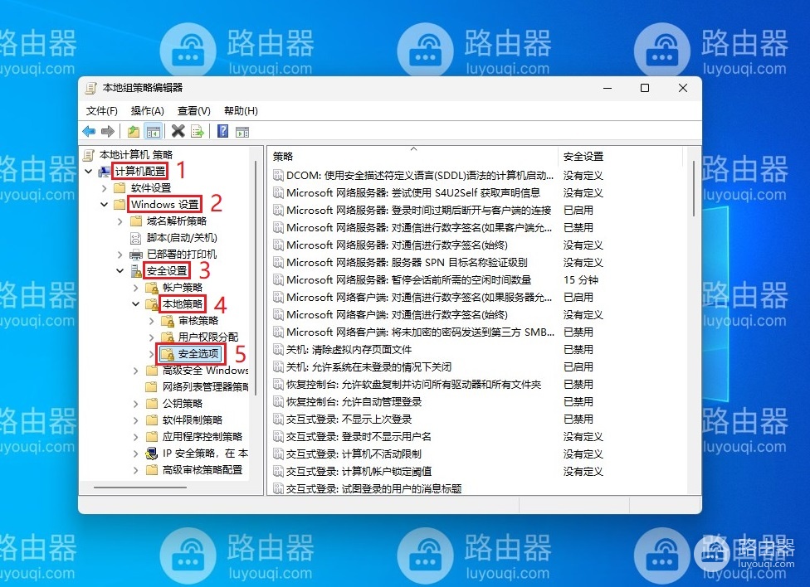Maximize the 本地组策略编辑器 window

point(645,88)
